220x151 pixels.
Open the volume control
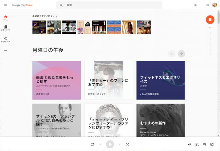coord(189,144)
